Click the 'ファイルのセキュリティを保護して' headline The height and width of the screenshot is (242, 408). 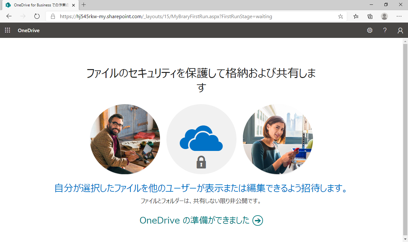201,80
